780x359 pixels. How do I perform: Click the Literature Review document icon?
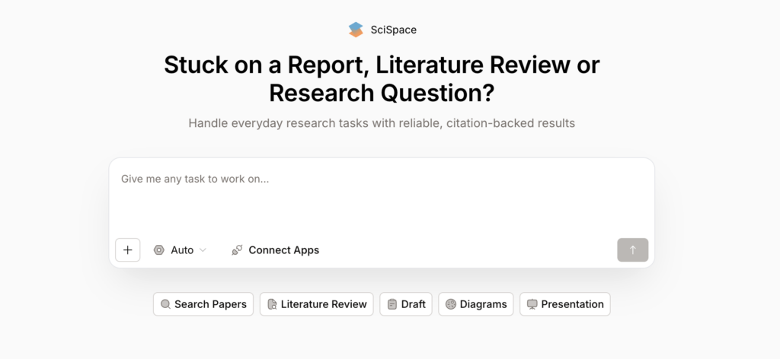pos(272,304)
